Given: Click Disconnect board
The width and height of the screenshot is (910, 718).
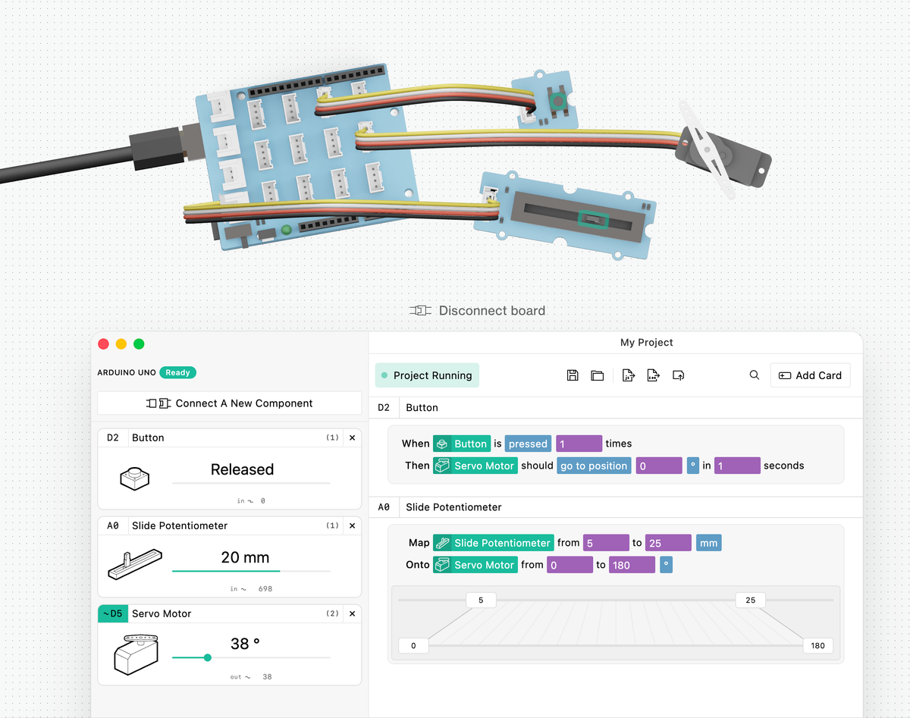Looking at the screenshot, I should click(477, 311).
